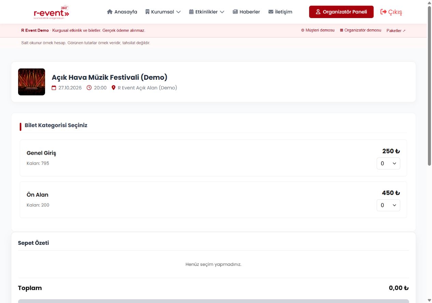Open the Genel Giriş quantity dropdown
Screen dimensions: 432x303
pyautogui.click(x=388, y=164)
